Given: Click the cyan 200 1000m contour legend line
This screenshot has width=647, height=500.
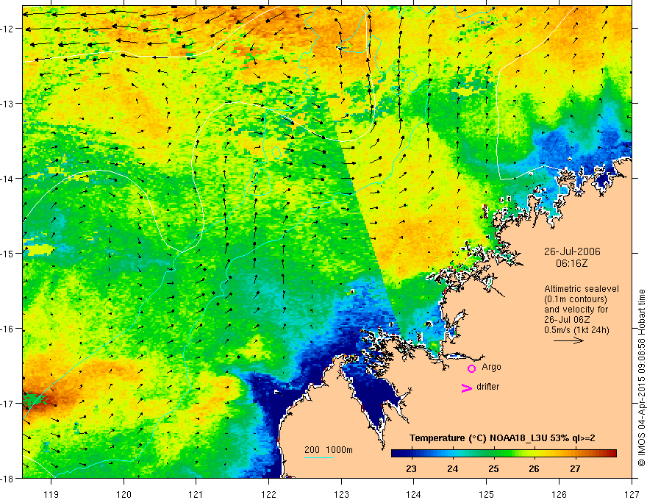Looking at the screenshot, I should [319, 457].
